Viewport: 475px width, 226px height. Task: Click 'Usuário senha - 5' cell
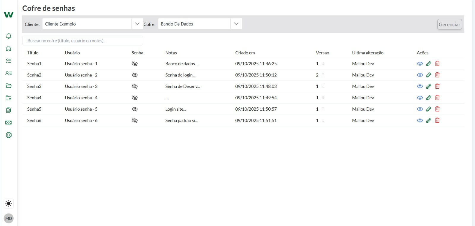tap(81, 109)
